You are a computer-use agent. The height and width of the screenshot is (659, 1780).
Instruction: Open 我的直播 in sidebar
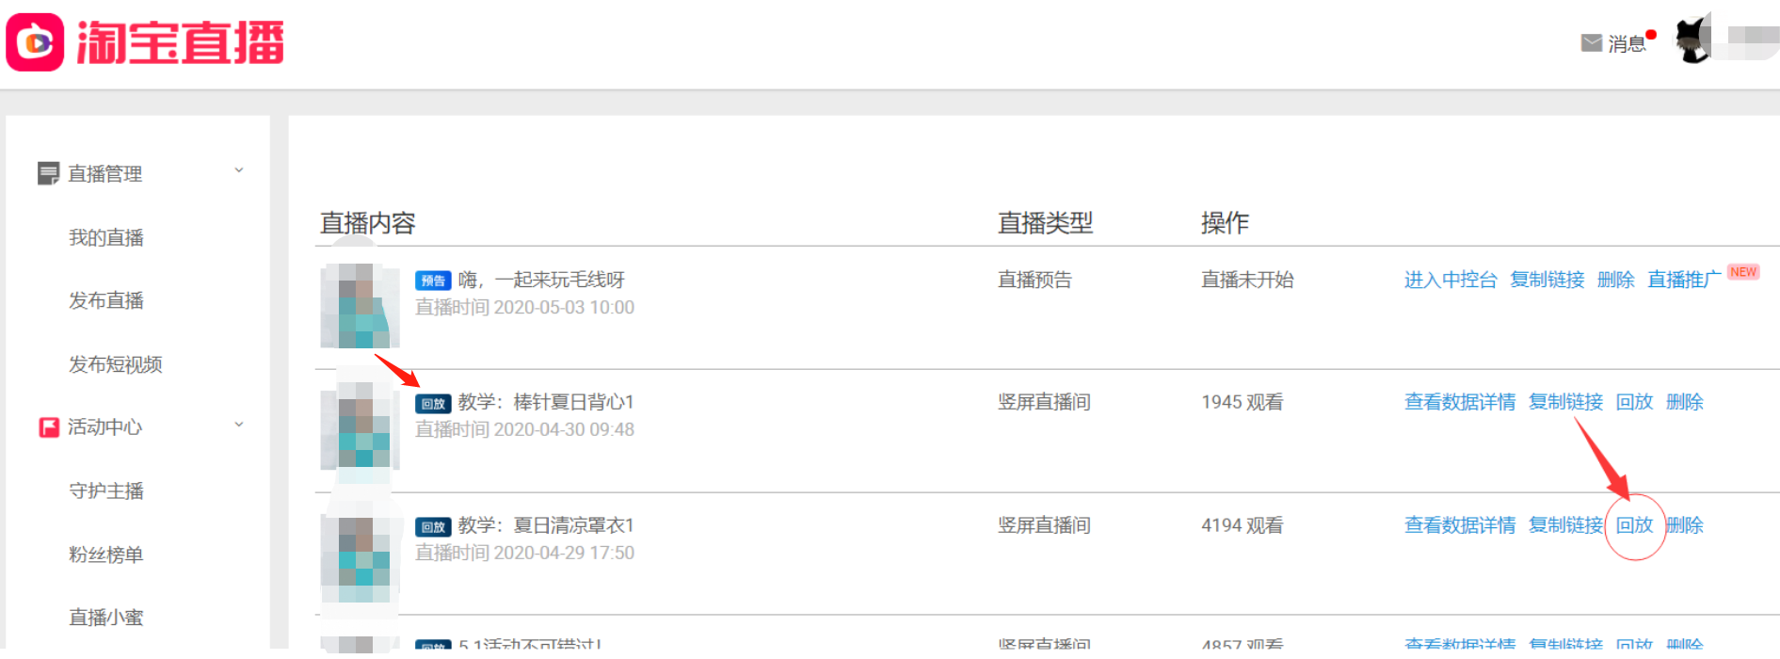pos(105,237)
